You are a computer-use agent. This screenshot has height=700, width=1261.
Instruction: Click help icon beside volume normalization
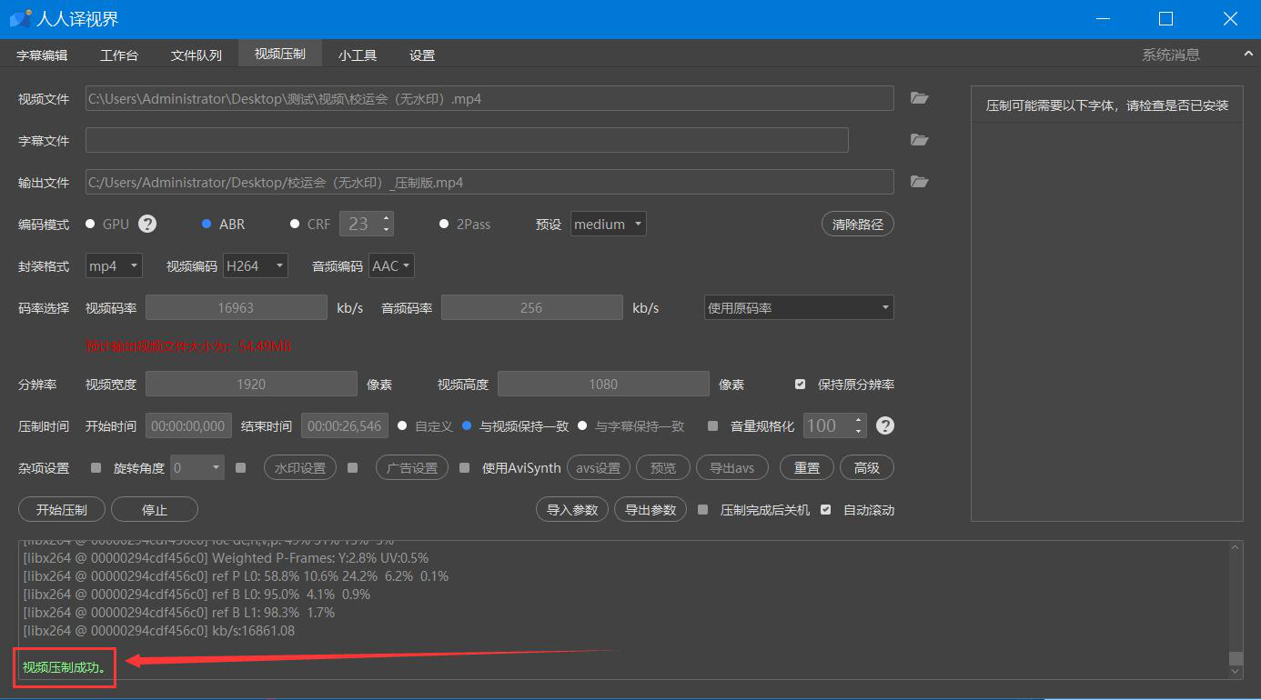(884, 425)
